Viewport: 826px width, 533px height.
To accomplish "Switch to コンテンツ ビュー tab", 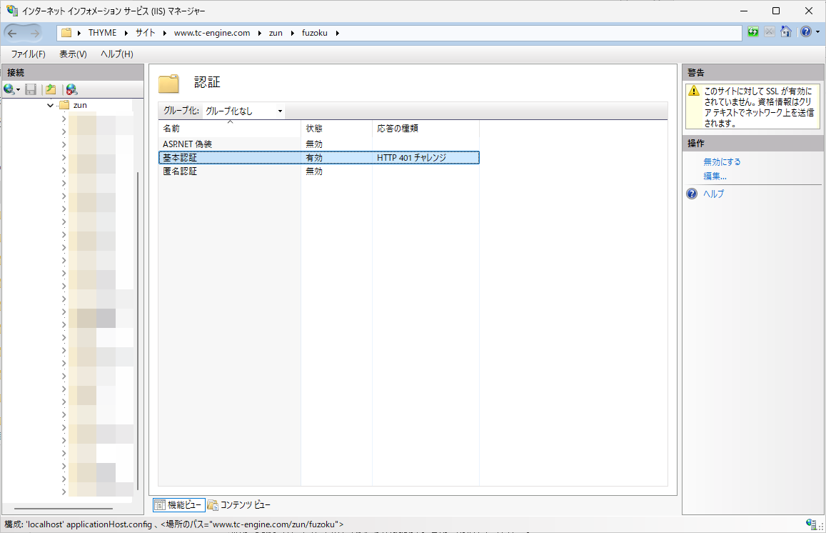I will tap(239, 505).
